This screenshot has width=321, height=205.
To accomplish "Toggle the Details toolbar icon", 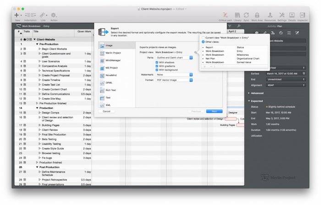I will click(292, 15).
